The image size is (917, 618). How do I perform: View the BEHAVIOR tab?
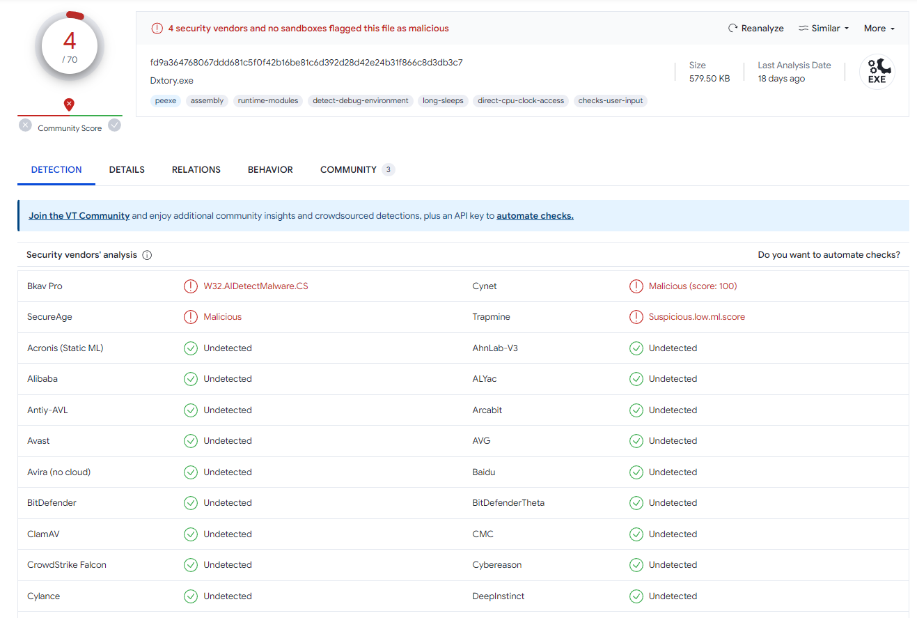coord(270,170)
